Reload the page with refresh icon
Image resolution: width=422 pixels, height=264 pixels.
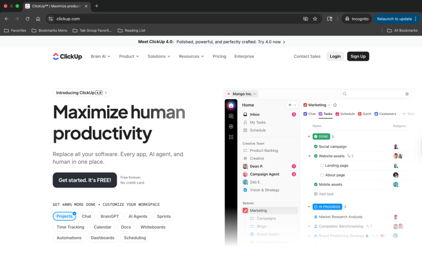(28, 19)
